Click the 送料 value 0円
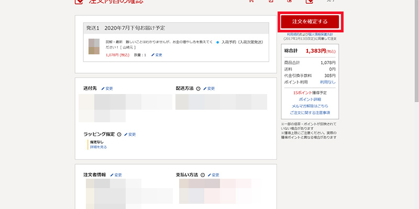 (332, 69)
